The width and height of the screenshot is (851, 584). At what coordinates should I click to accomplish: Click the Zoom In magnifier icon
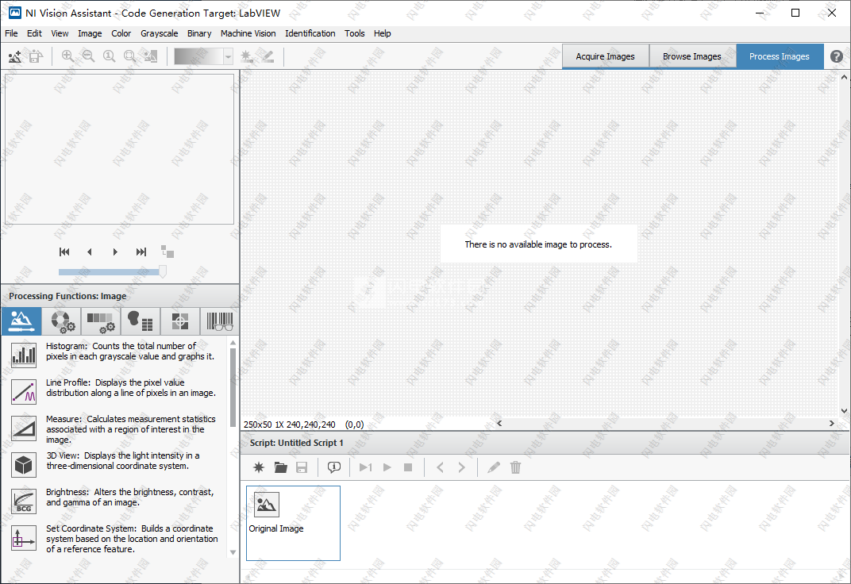click(67, 56)
